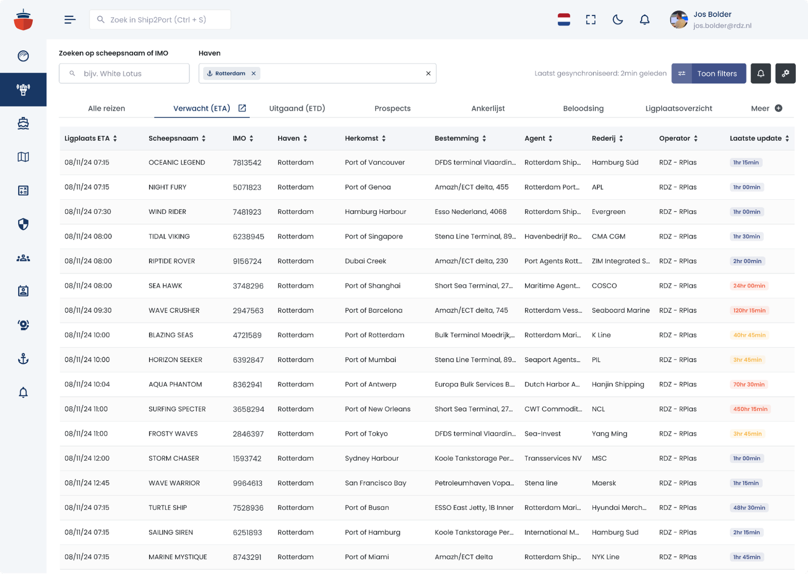Switch to Uitgaand (ETD) tab
Screen dimensions: 808x574
click(297, 108)
